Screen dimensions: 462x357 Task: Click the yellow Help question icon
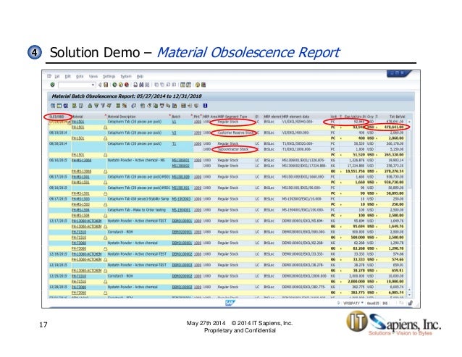(x=198, y=85)
